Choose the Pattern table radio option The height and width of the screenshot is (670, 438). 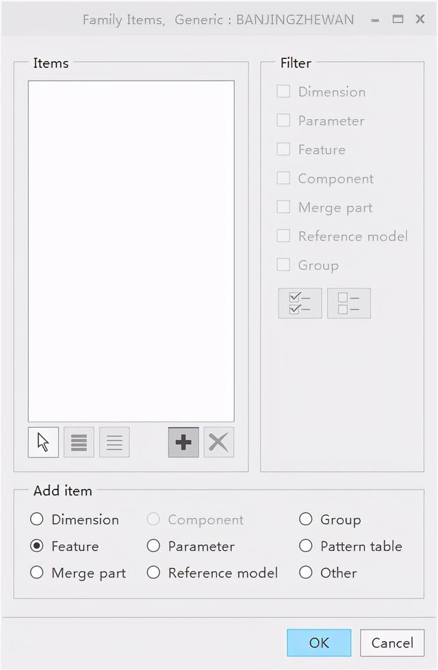(x=306, y=546)
